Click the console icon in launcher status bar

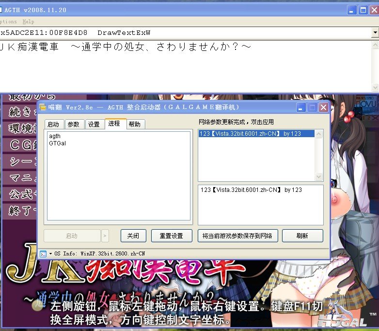coord(43,254)
